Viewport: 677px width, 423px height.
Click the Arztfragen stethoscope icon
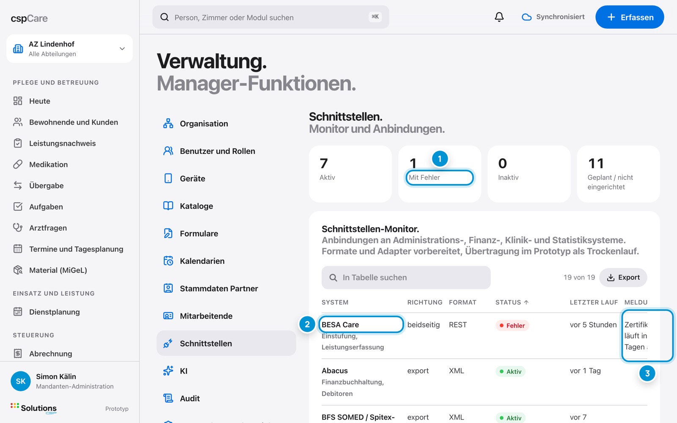point(18,228)
